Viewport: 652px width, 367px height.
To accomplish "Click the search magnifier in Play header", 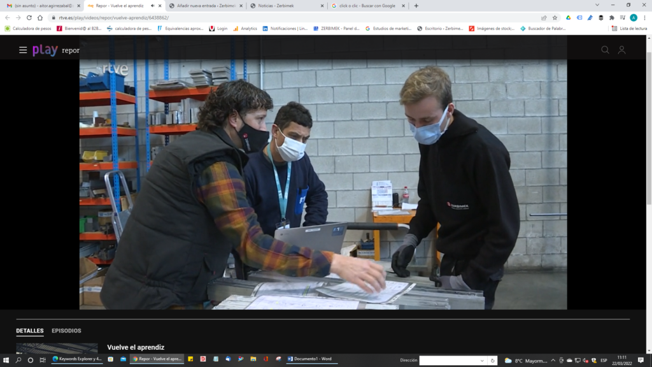I will click(605, 50).
